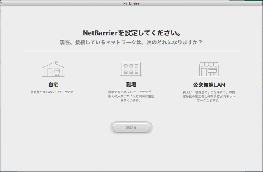Viewport: 263px width, 172px height.
Task: Click the 例えば、喫茶店のような場所で description text
Action: [x=209, y=96]
